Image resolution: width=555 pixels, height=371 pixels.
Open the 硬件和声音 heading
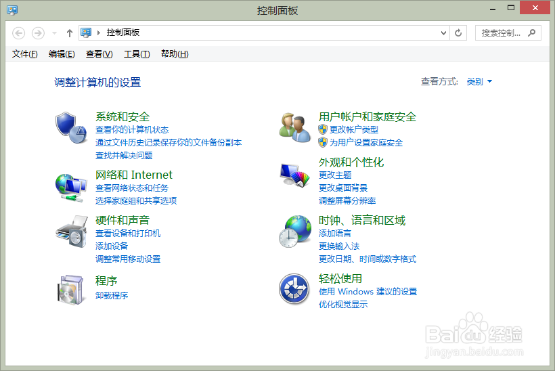click(x=123, y=220)
